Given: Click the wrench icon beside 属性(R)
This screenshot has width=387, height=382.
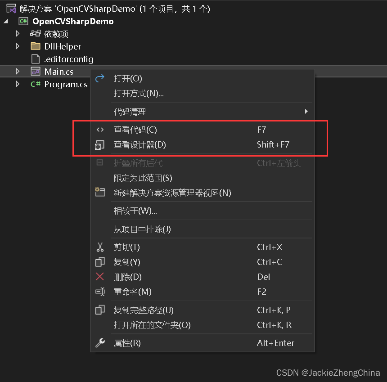Looking at the screenshot, I should [x=100, y=342].
